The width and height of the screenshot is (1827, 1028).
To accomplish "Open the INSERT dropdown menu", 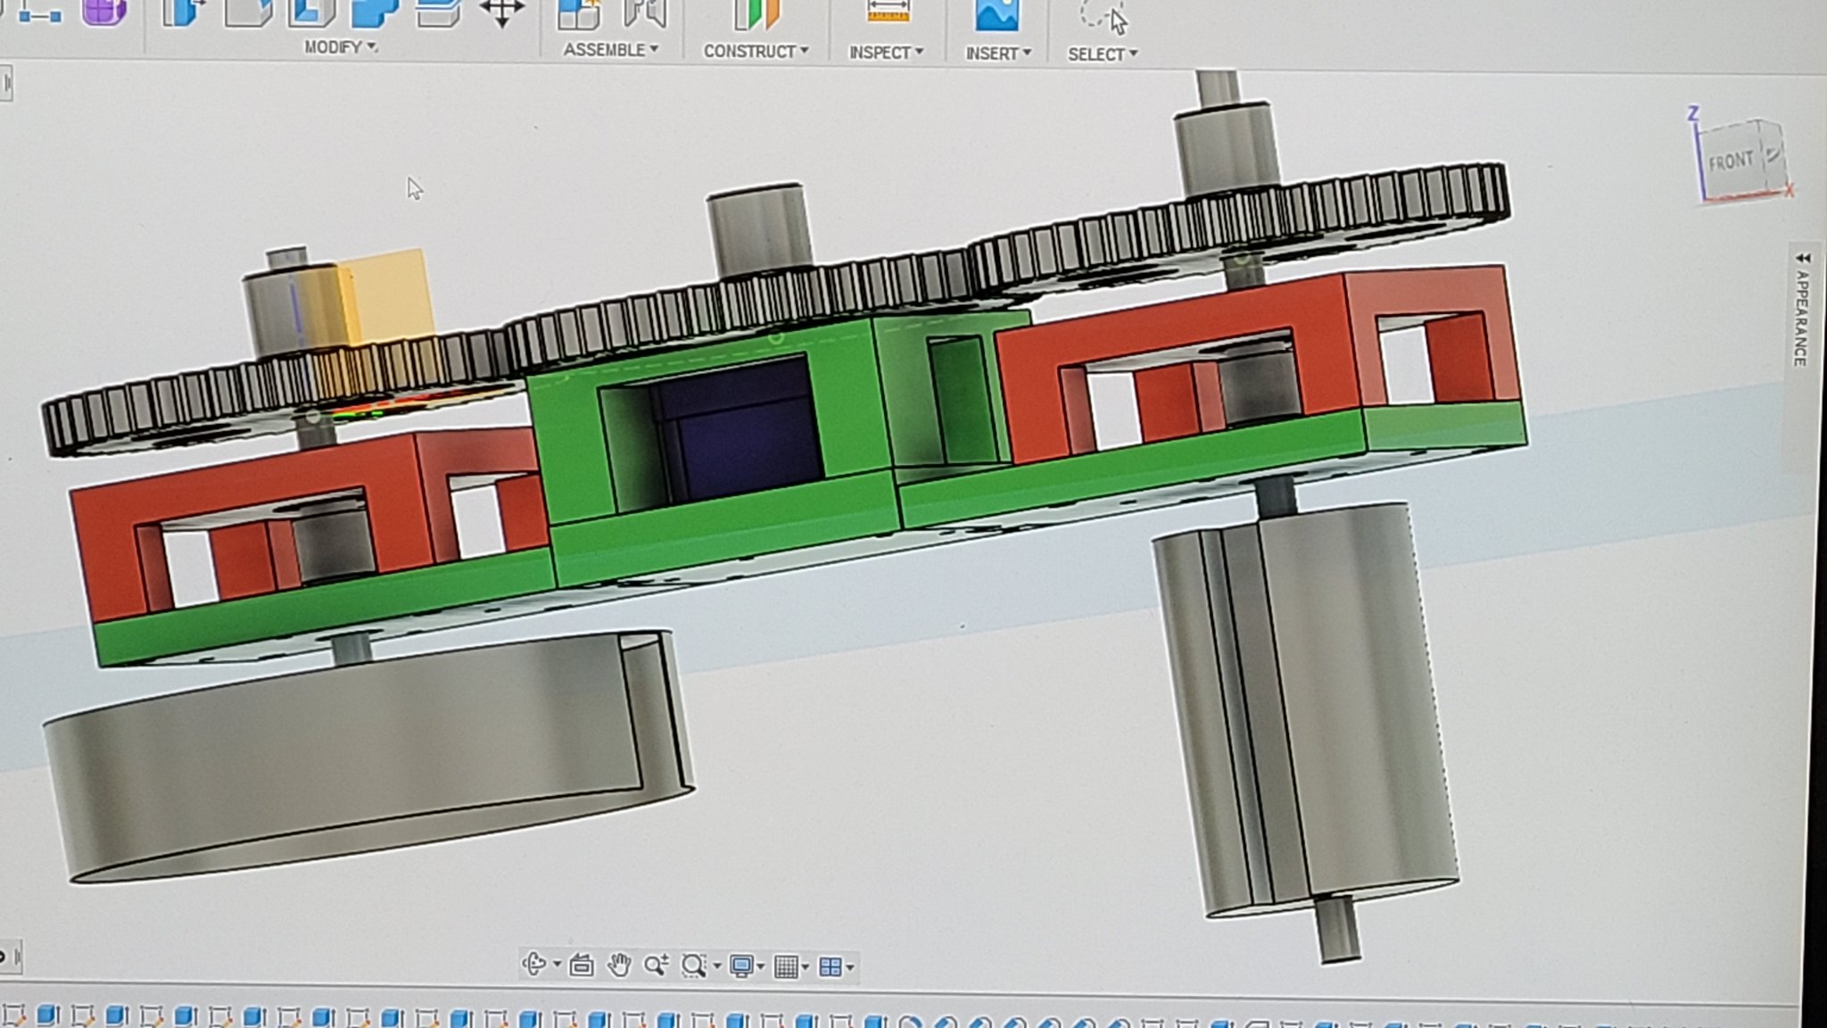I will pos(998,54).
